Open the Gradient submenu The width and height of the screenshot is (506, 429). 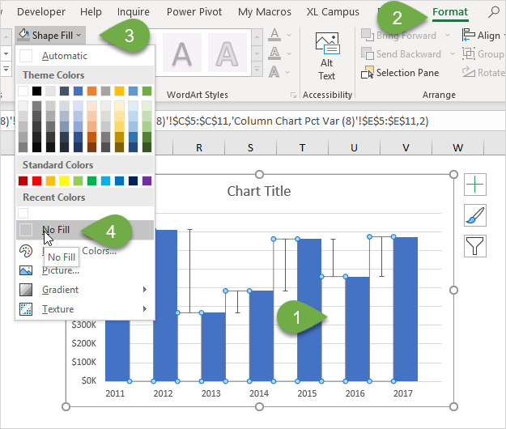point(85,290)
